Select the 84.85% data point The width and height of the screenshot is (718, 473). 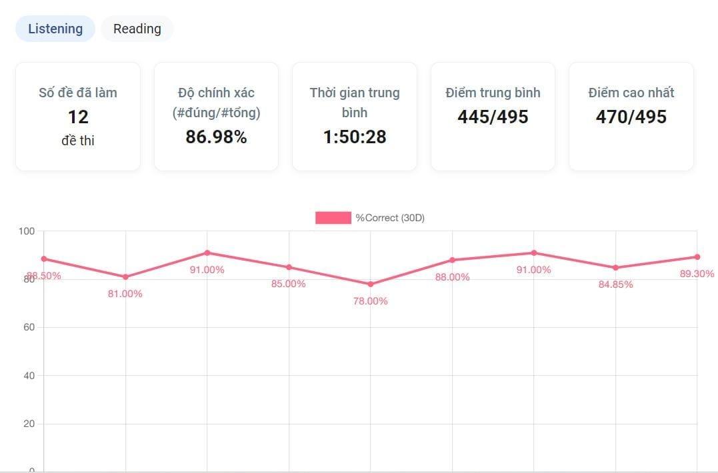[615, 268]
